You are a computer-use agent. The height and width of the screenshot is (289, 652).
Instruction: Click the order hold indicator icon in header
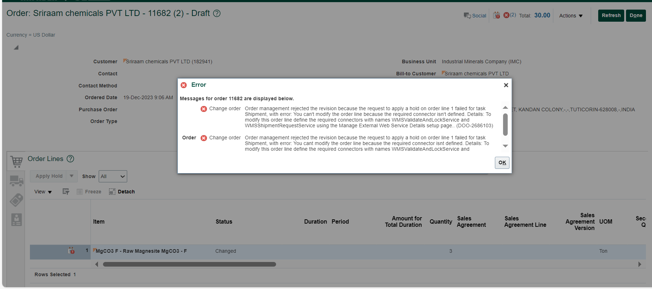497,15
